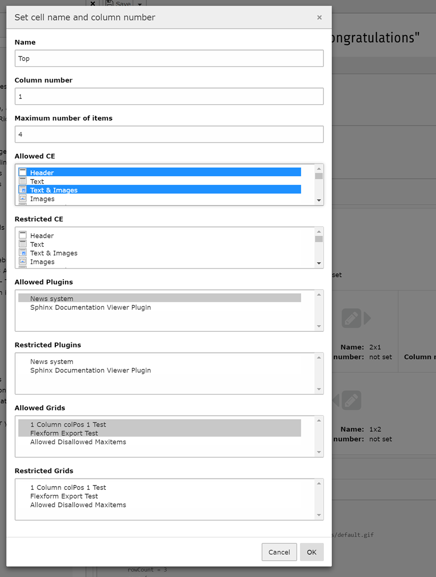Image resolution: width=436 pixels, height=577 pixels.
Task: Select Sphinx Documentation Viewer Plugin in Restricted Plugins
Action: point(90,370)
